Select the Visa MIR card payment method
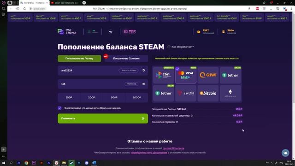The width and height of the screenshot is (295, 166). pos(186,75)
